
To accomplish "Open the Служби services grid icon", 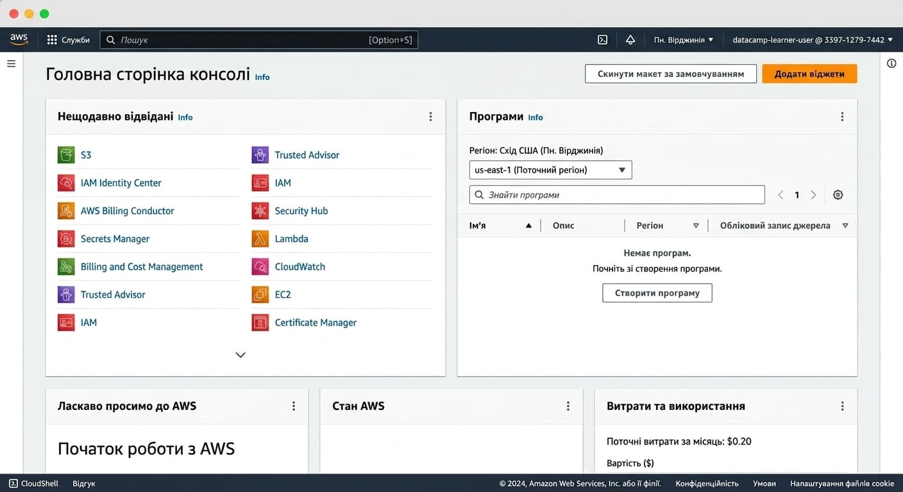I will [52, 40].
